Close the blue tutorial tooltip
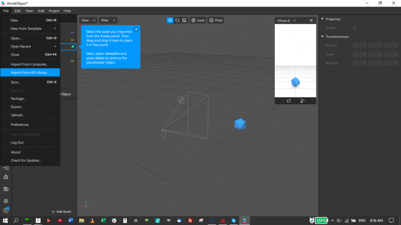The height and width of the screenshot is (225, 401). (136, 29)
